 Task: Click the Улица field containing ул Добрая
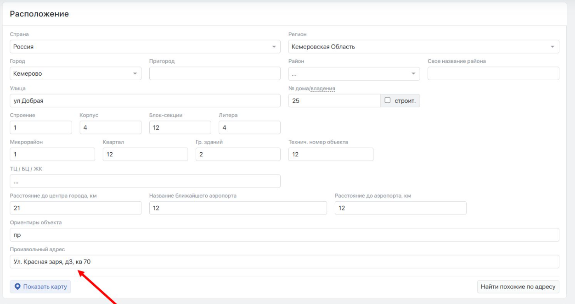point(145,101)
